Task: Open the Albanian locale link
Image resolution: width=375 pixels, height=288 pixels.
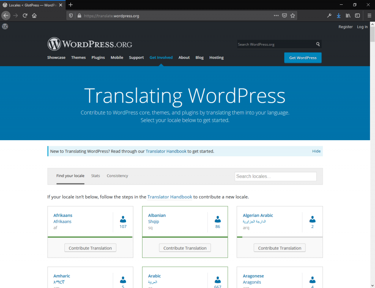Action: pyautogui.click(x=157, y=215)
